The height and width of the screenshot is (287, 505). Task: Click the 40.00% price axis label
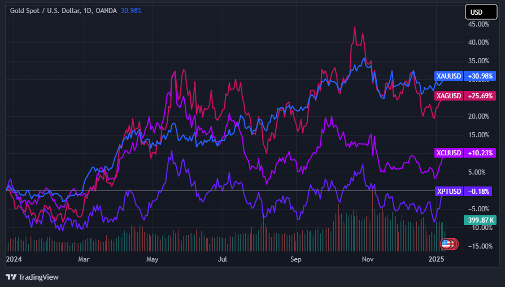(x=478, y=42)
